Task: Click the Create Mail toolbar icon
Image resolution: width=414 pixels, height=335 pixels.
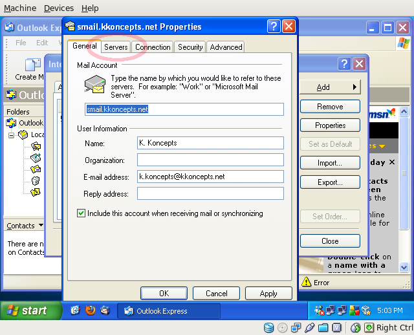Action: coord(33,65)
